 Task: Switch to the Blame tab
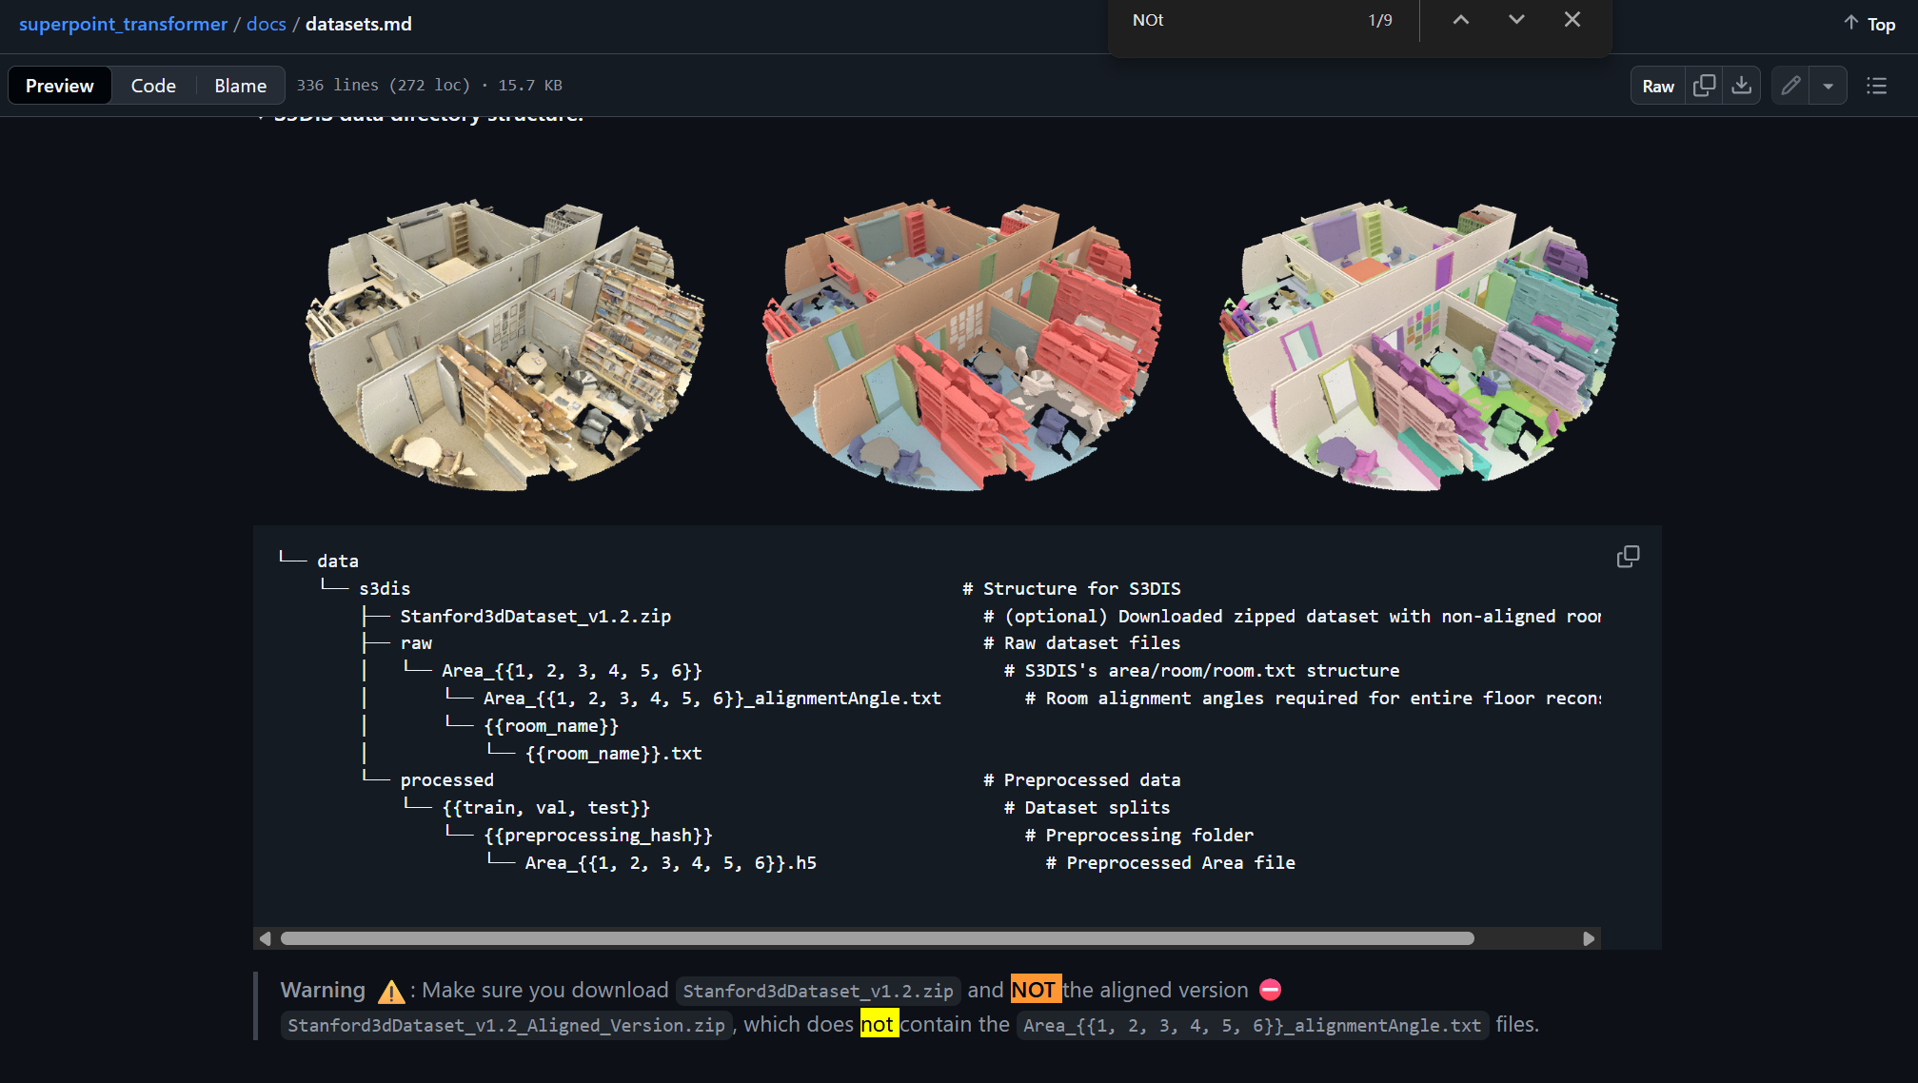(240, 86)
